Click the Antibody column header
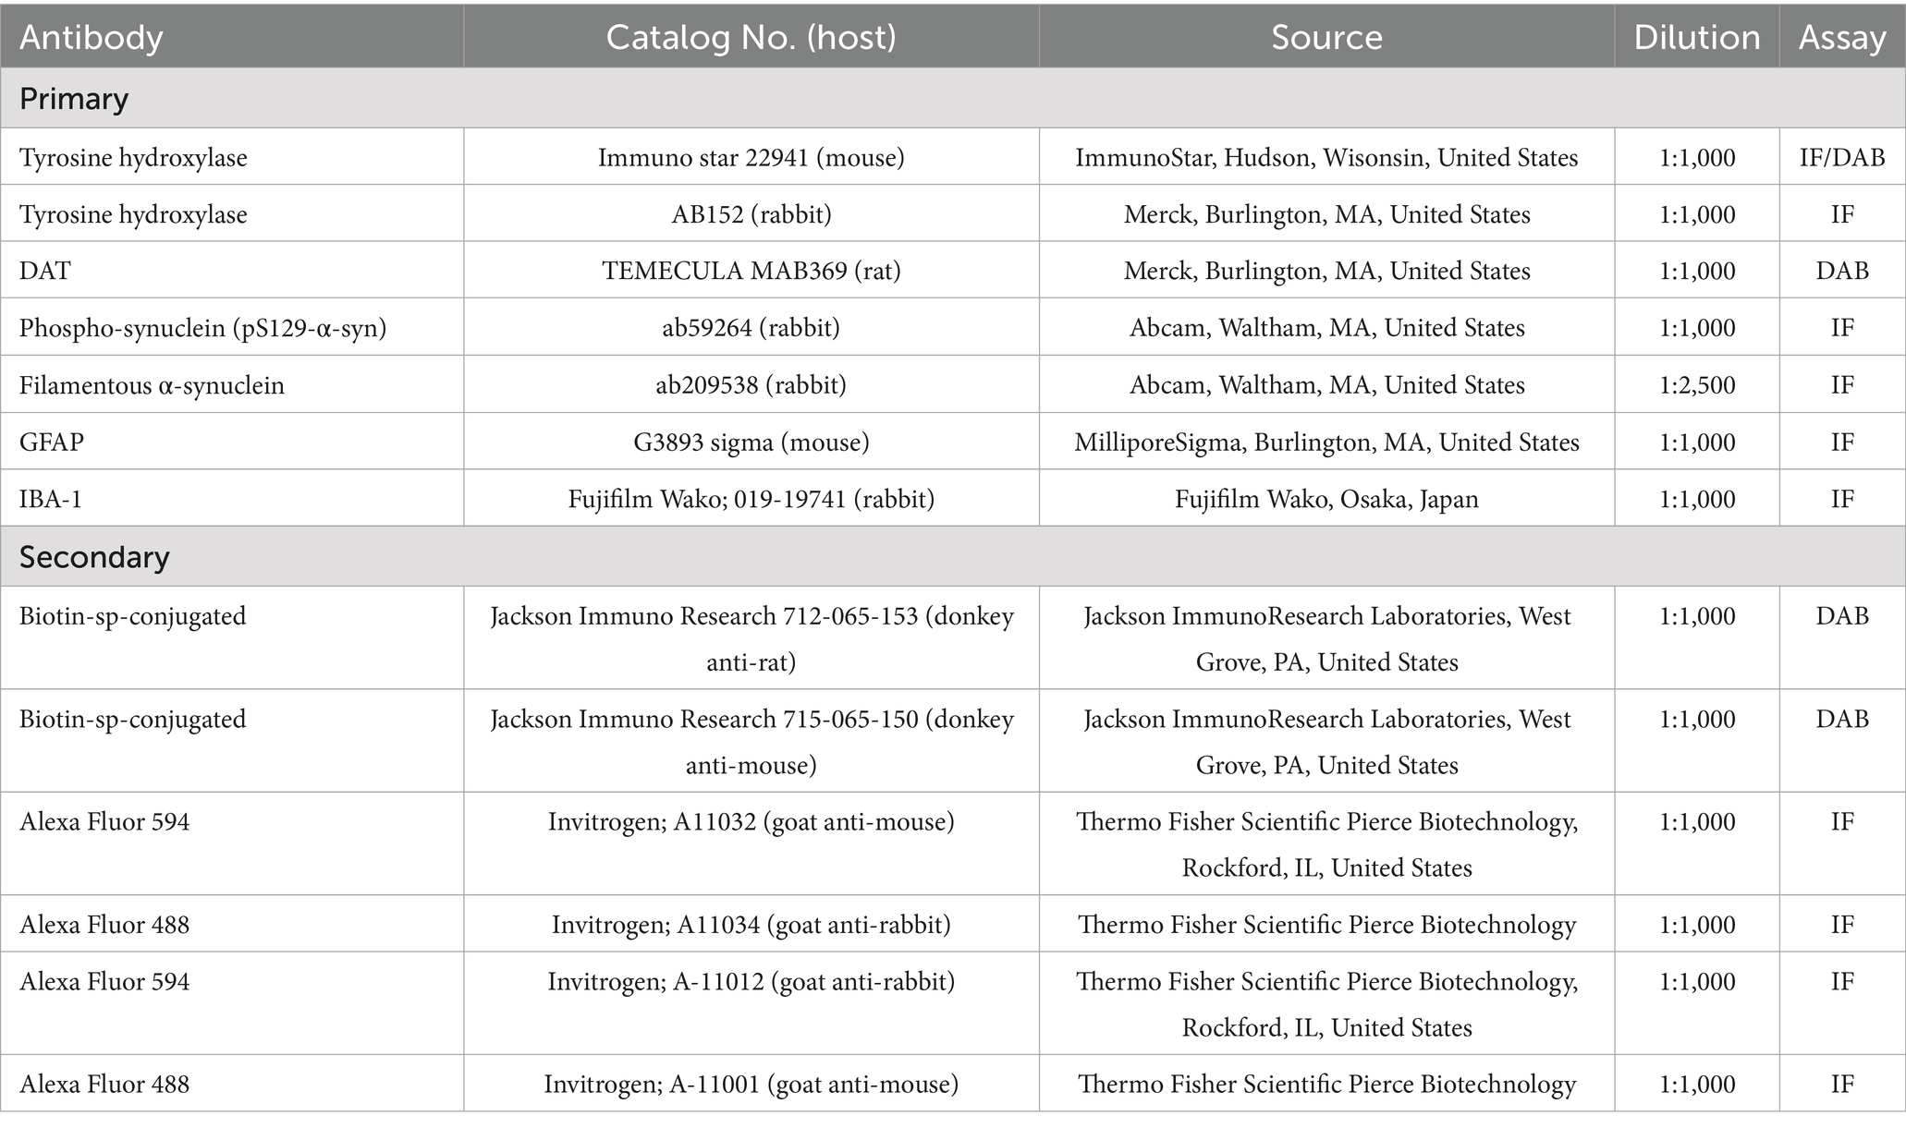This screenshot has width=1906, height=1128. tap(91, 38)
